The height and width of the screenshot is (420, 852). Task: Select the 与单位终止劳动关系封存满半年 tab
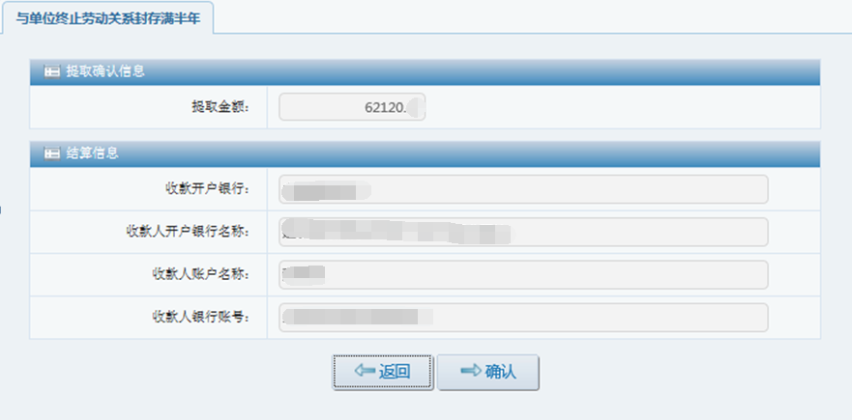(x=107, y=18)
